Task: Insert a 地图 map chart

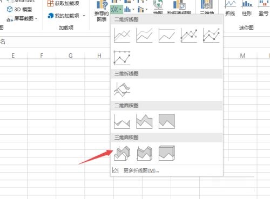Action: 158,7
